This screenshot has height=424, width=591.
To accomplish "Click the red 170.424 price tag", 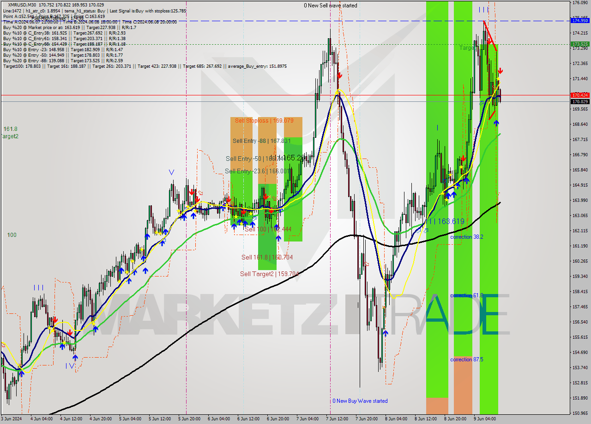I will [x=580, y=95].
